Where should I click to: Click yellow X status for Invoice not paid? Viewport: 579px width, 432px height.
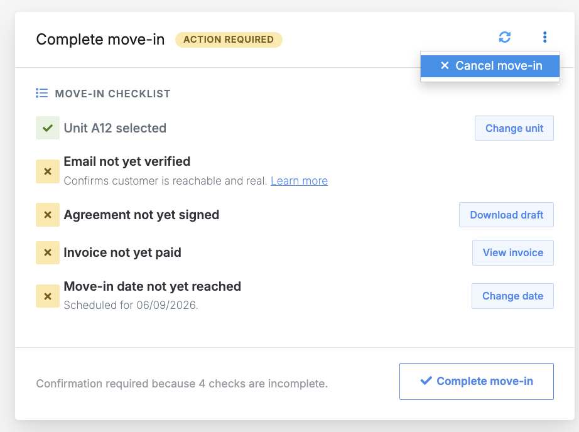click(48, 252)
